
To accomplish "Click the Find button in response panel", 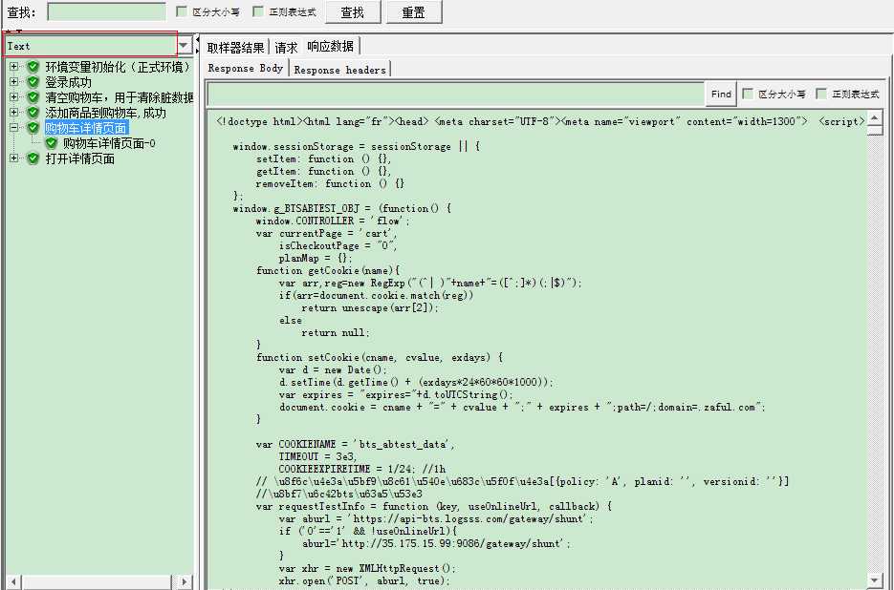I will click(x=721, y=94).
